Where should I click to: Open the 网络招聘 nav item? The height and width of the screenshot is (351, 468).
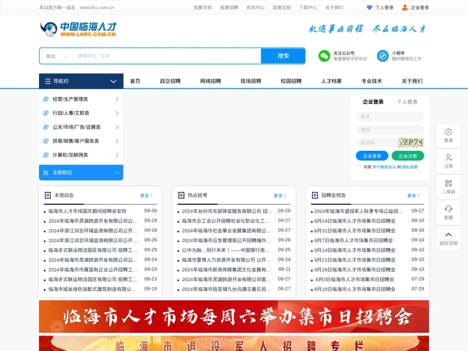click(211, 81)
